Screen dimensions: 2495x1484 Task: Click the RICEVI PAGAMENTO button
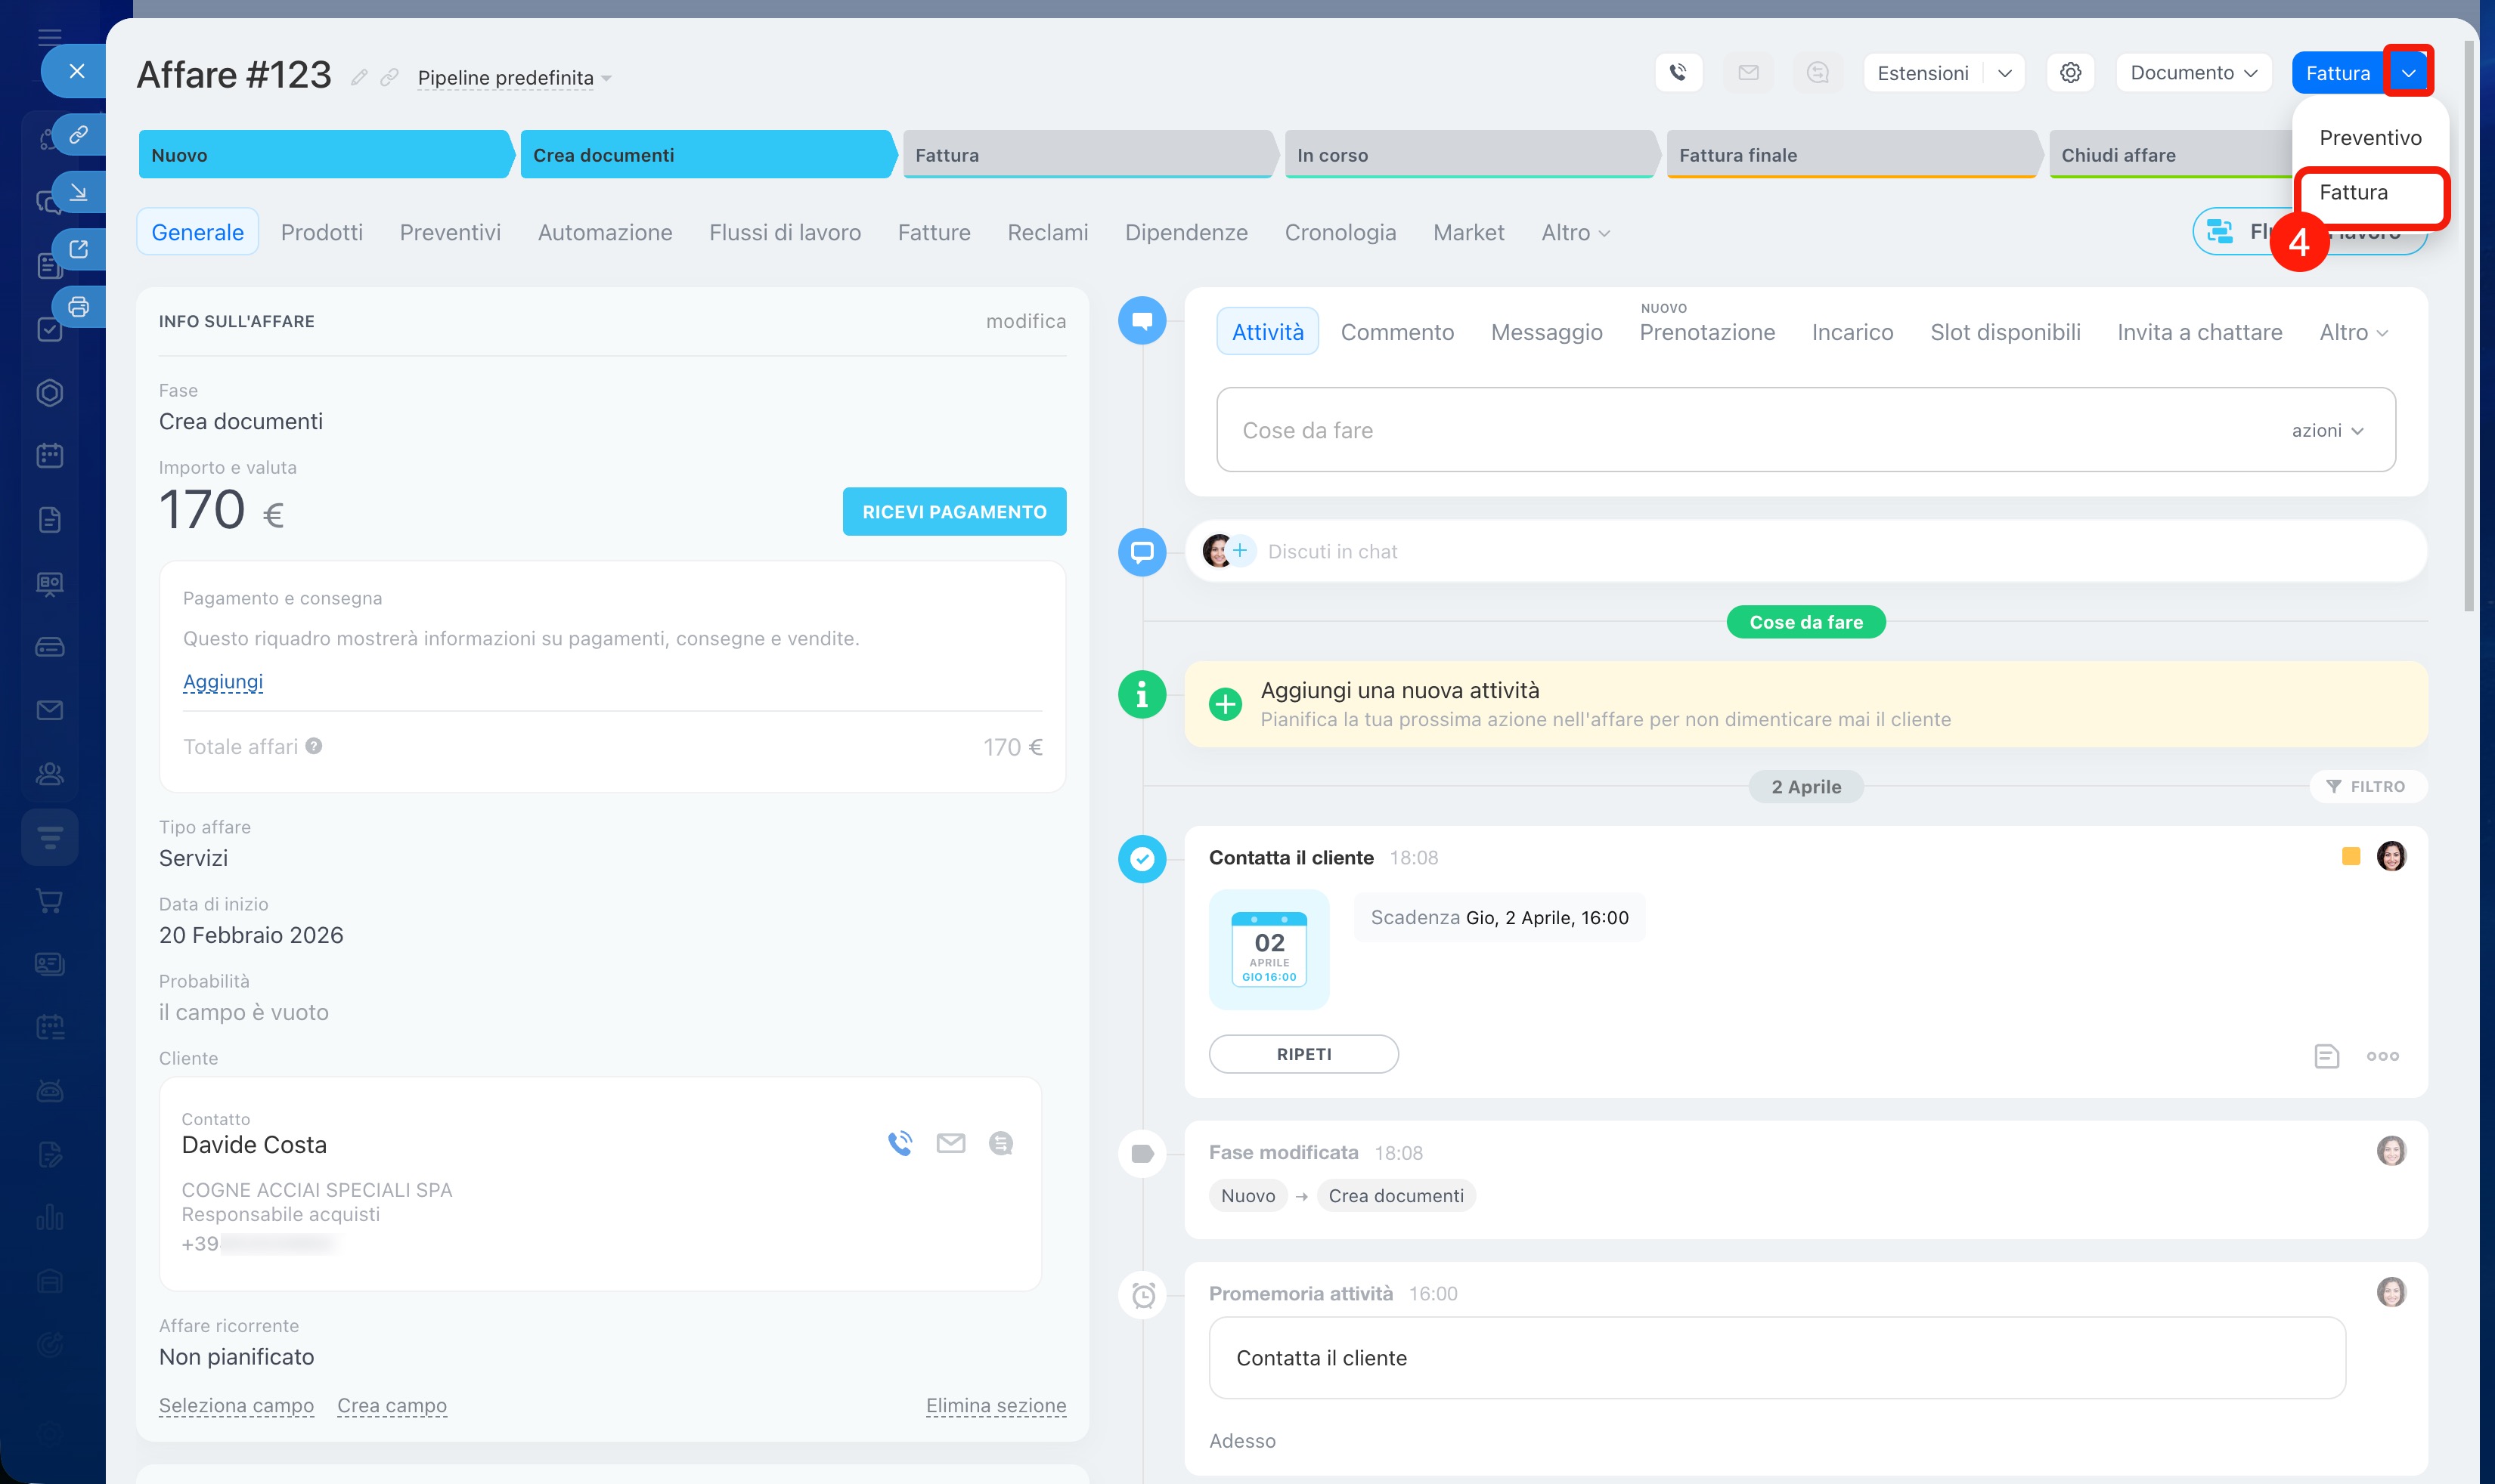point(953,511)
